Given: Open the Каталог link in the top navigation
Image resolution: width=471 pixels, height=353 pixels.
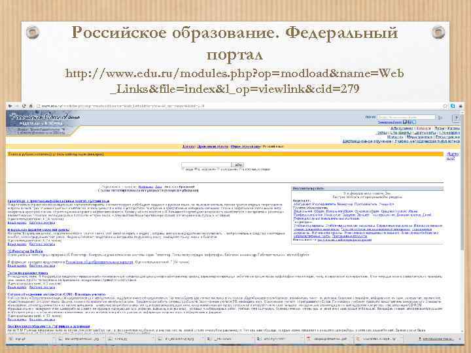Looking at the screenshot, I should pos(424,129).
